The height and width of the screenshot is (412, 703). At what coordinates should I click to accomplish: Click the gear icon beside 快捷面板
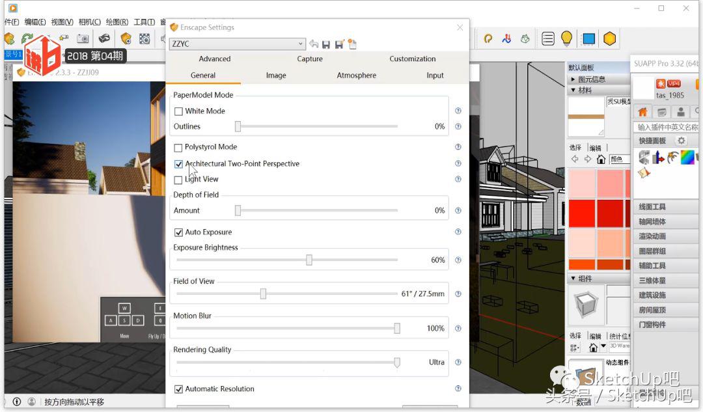[x=682, y=141]
